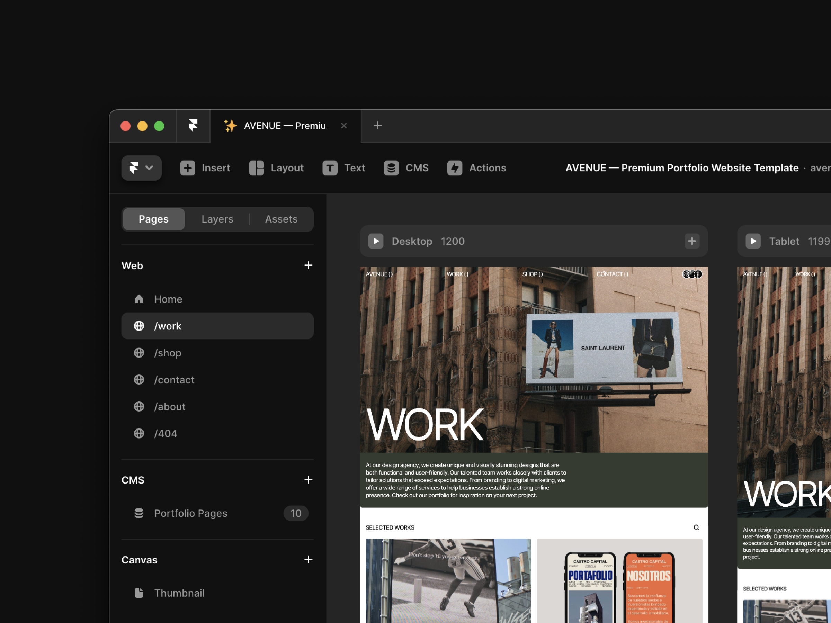831x623 pixels.
Task: Click CONTACT ( ) nav link in Desktop canvas
Action: pos(612,274)
